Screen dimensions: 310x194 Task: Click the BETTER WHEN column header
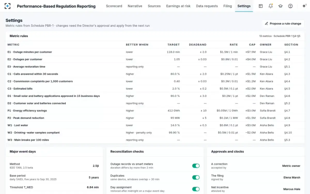[137, 44]
